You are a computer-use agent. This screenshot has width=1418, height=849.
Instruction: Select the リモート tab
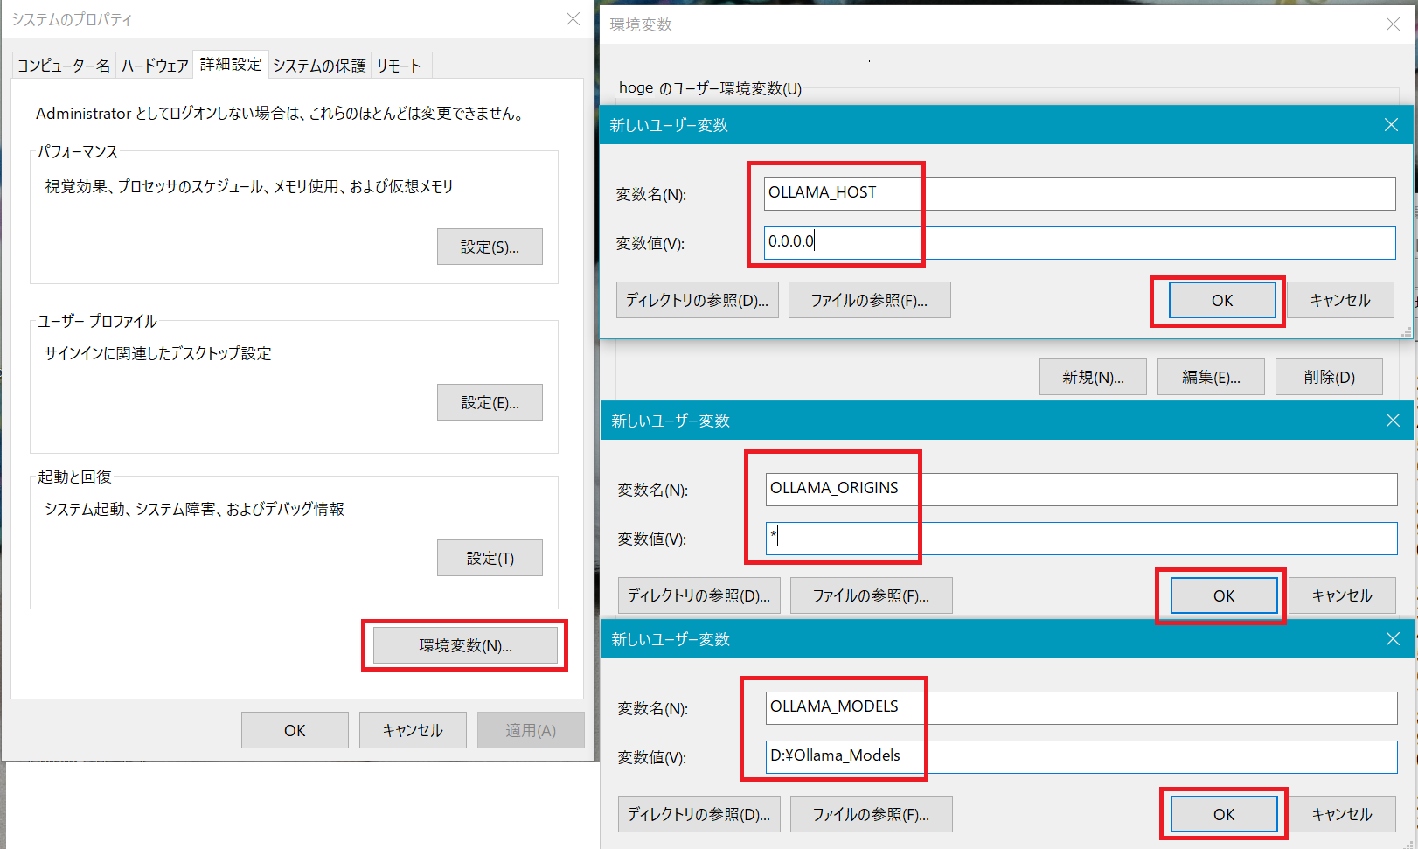tap(400, 66)
